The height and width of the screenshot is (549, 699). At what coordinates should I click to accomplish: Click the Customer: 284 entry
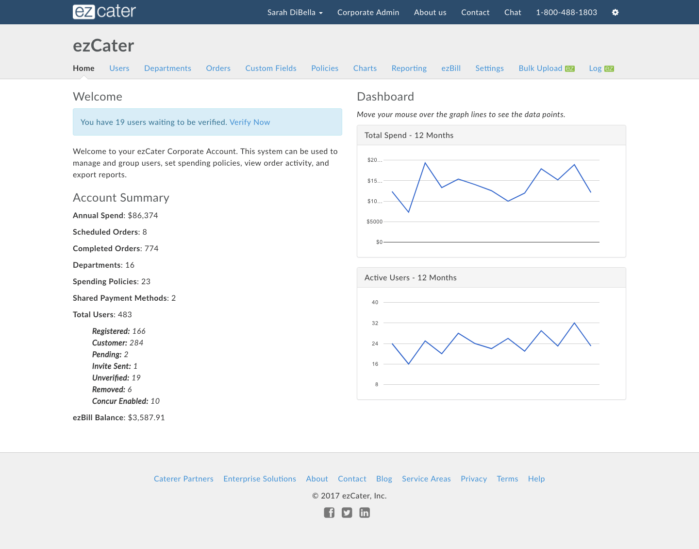(x=118, y=343)
